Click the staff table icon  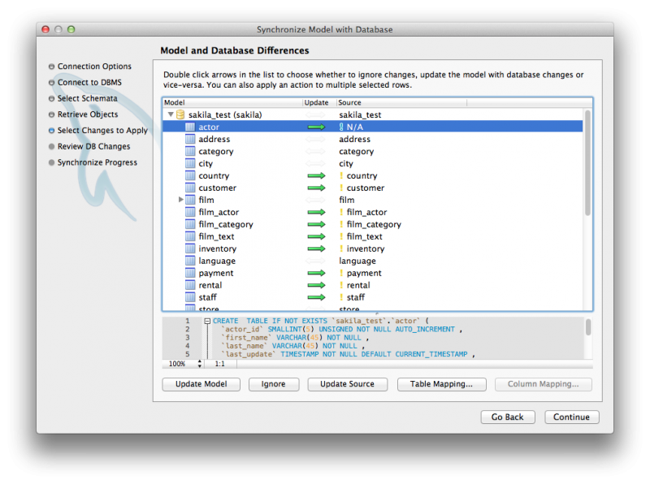click(x=190, y=297)
